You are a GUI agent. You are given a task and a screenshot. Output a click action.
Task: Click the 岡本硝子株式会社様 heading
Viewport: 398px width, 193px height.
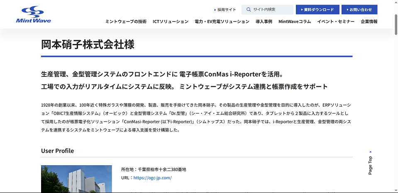coord(88,45)
